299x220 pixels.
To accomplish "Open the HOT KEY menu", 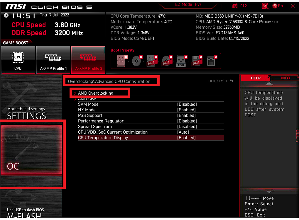I will click(215, 81).
